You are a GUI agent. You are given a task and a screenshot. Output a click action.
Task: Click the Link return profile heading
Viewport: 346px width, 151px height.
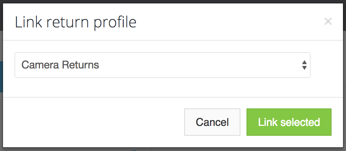76,22
